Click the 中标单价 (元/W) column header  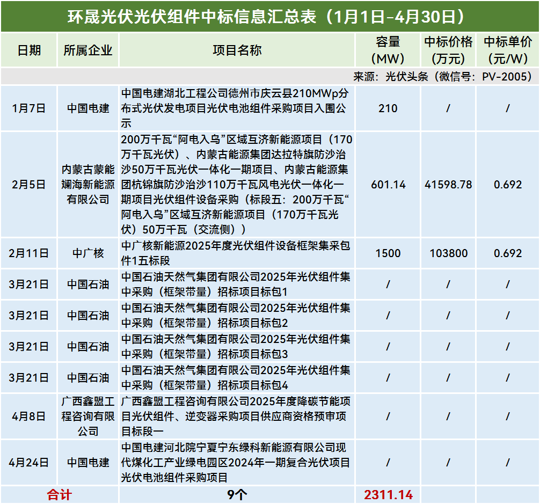(x=508, y=50)
